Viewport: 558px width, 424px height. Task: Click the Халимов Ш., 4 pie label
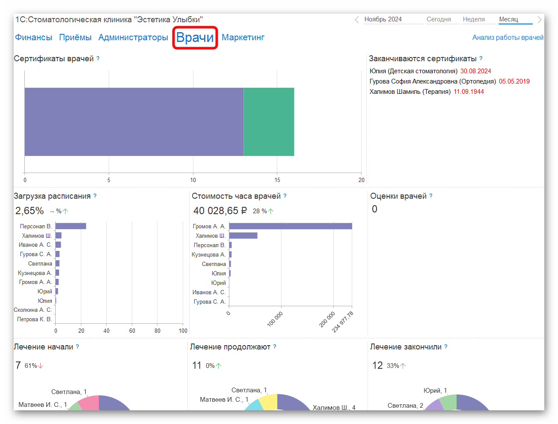pos(334,408)
